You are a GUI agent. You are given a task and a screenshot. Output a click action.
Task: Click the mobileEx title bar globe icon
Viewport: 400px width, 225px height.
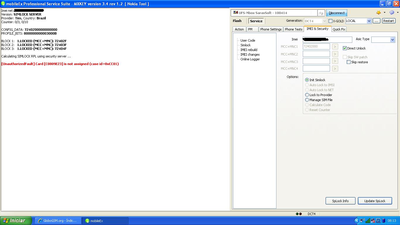(3, 4)
